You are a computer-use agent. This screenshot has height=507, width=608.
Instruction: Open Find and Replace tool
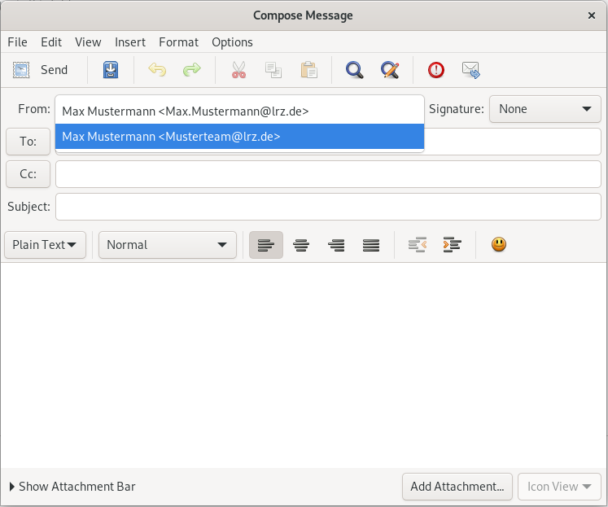coord(390,70)
